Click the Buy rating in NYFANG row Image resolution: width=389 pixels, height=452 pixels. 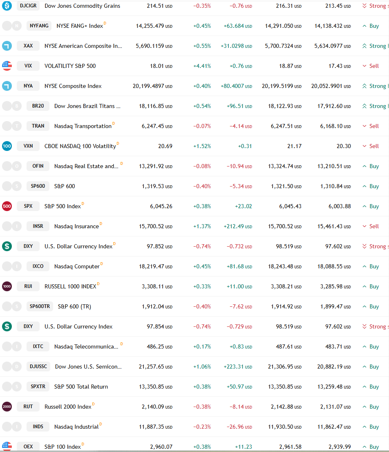tap(374, 26)
